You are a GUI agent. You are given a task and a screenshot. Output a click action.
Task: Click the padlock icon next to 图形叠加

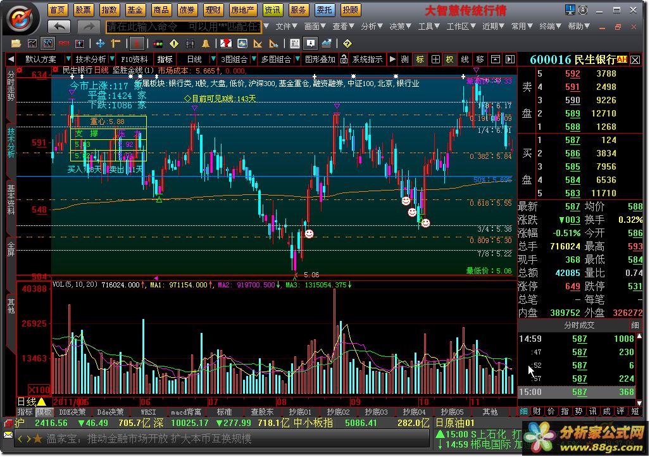click(x=344, y=59)
